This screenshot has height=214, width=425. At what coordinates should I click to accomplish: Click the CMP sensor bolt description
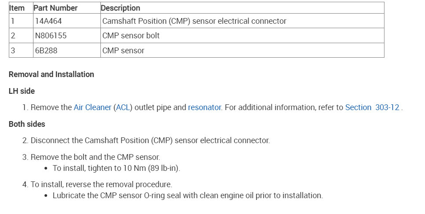(131, 36)
